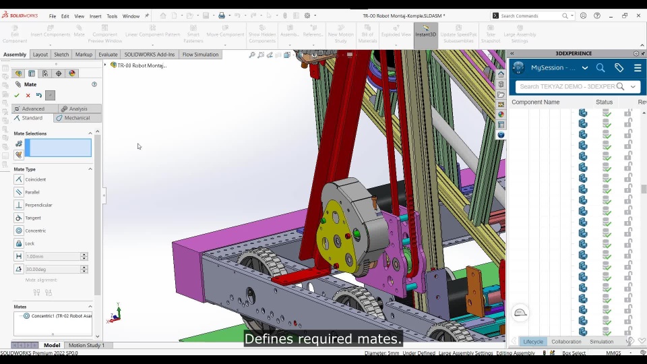Open the Simulation tab in 3DEXPERIENCE pane
The height and width of the screenshot is (364, 647).
(602, 342)
